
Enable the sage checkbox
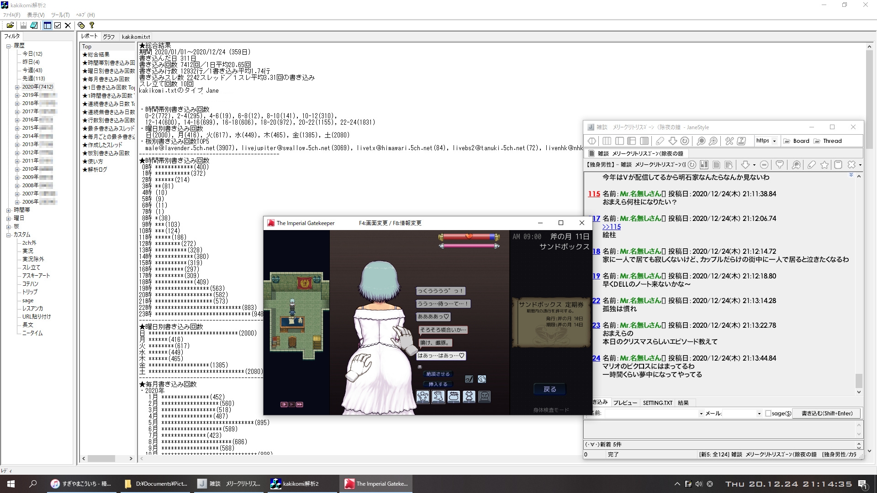[768, 414]
